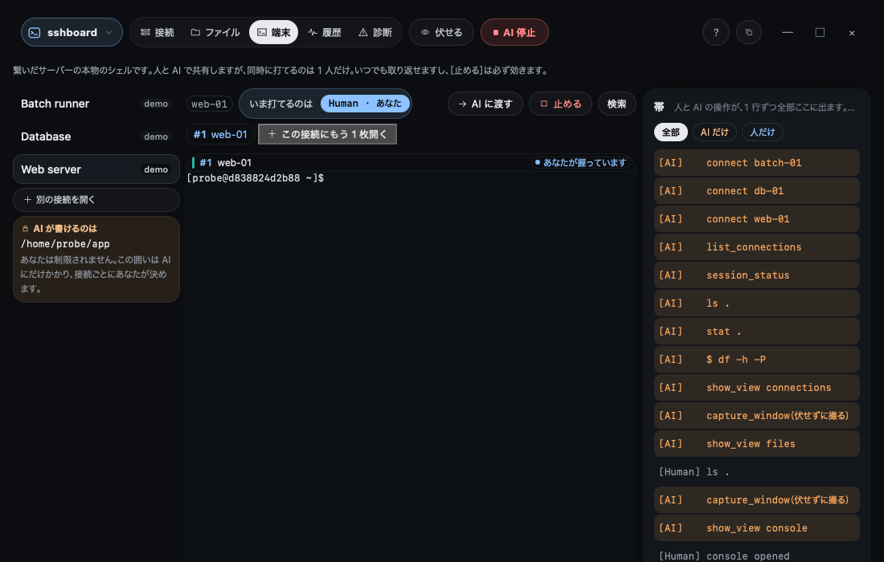Click 別の接続を開く button
The width and height of the screenshot is (884, 562).
point(96,199)
